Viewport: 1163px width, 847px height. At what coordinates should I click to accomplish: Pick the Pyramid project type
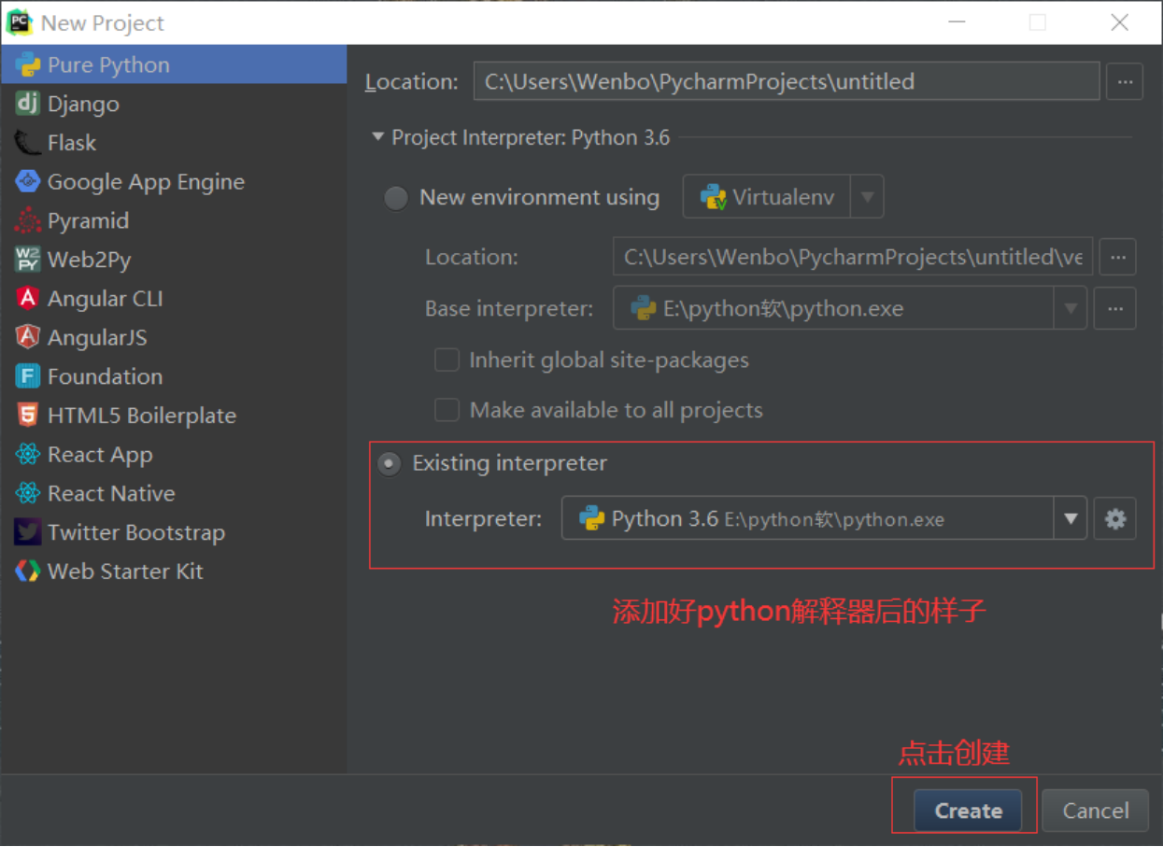tap(174, 220)
